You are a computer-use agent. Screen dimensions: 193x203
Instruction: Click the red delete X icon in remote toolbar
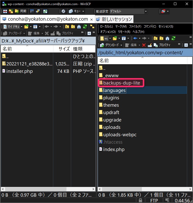click(144, 45)
